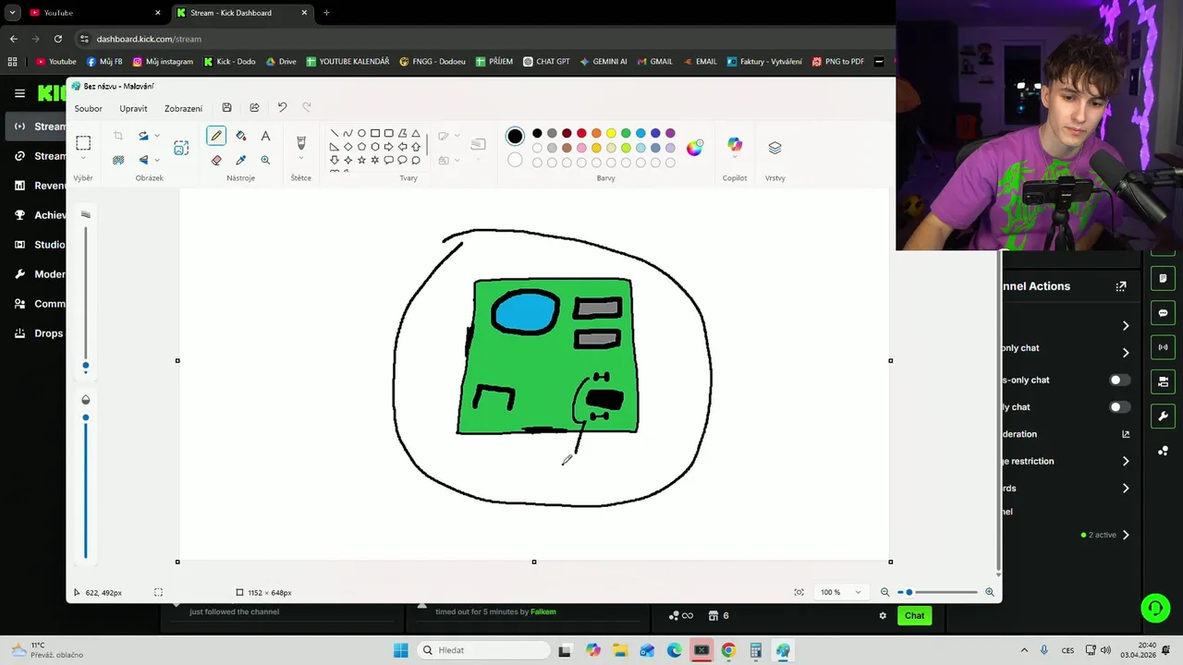Open the Layers (Vrstvy) panel
The height and width of the screenshot is (665, 1183).
pyautogui.click(x=774, y=147)
